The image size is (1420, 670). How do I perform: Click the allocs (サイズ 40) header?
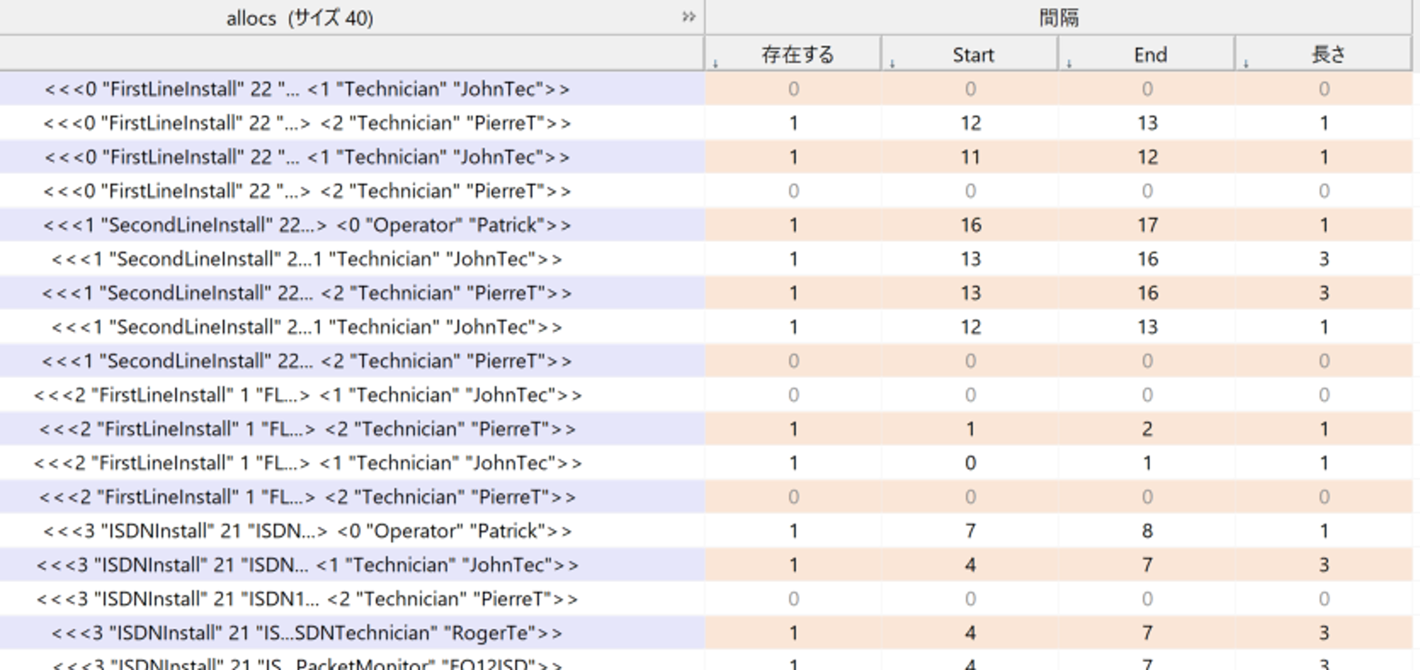300,18
